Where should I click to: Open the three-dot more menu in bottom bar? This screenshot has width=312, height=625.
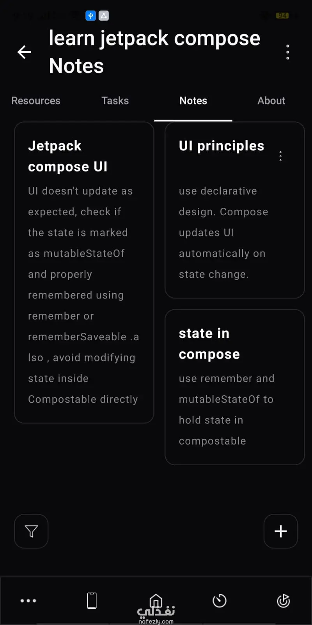pyautogui.click(x=28, y=601)
